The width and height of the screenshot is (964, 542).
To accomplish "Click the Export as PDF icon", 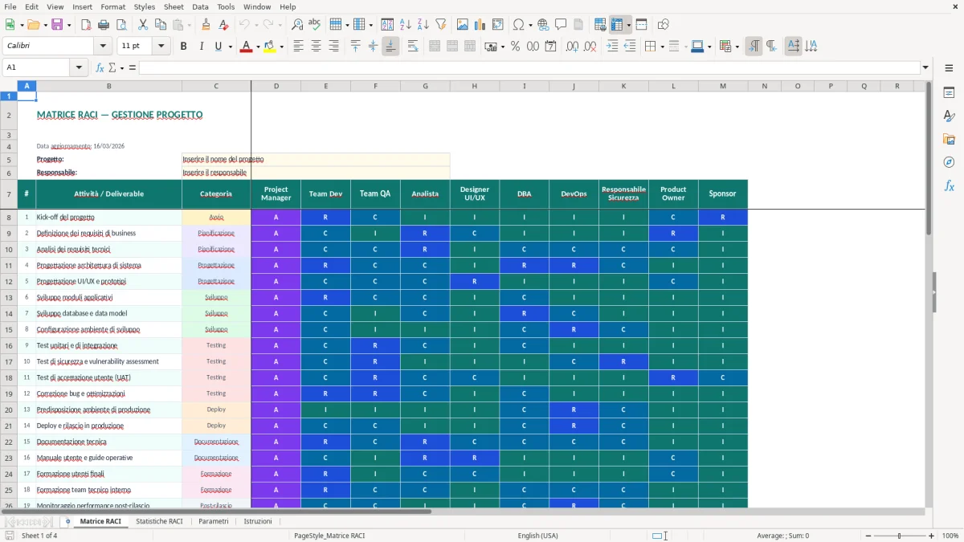I will (86, 25).
